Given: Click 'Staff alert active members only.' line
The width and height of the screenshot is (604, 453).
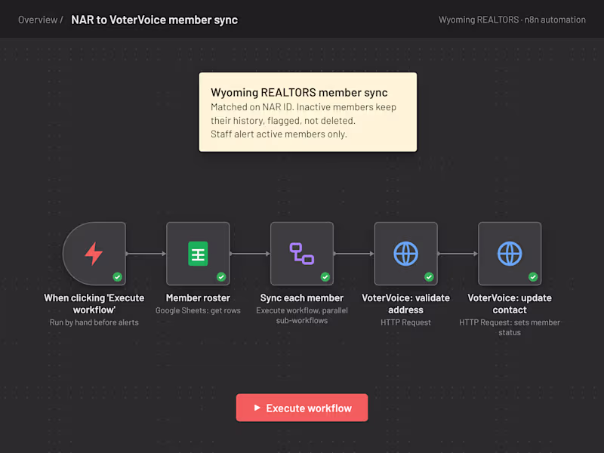Looking at the screenshot, I should click(x=279, y=134).
